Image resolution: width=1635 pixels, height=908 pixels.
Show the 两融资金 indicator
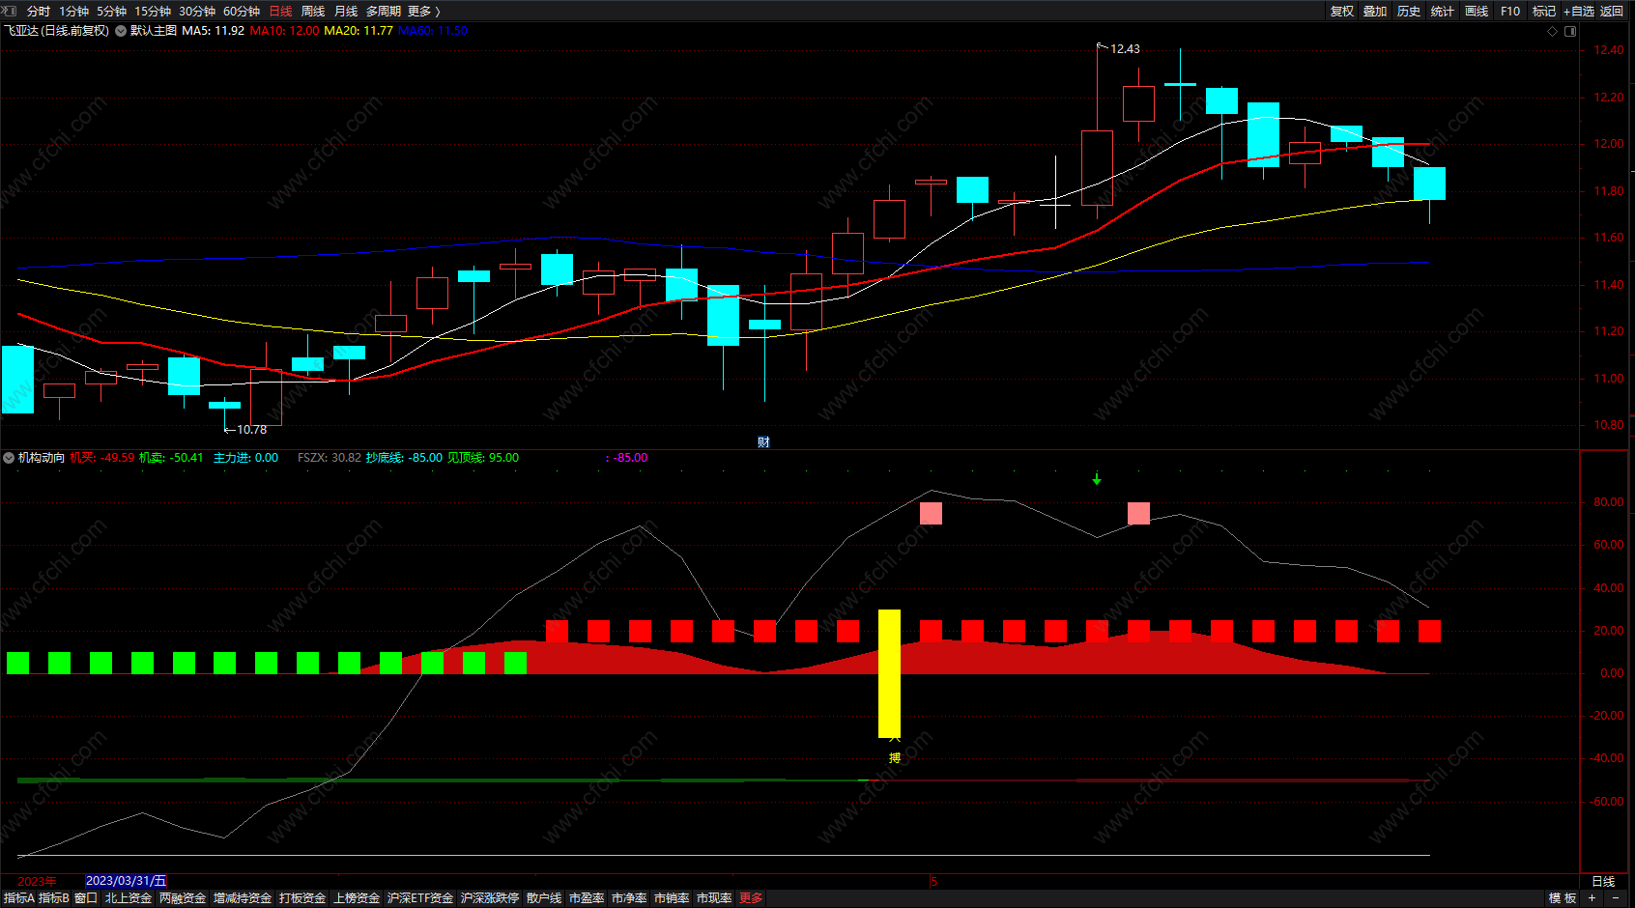(x=183, y=898)
